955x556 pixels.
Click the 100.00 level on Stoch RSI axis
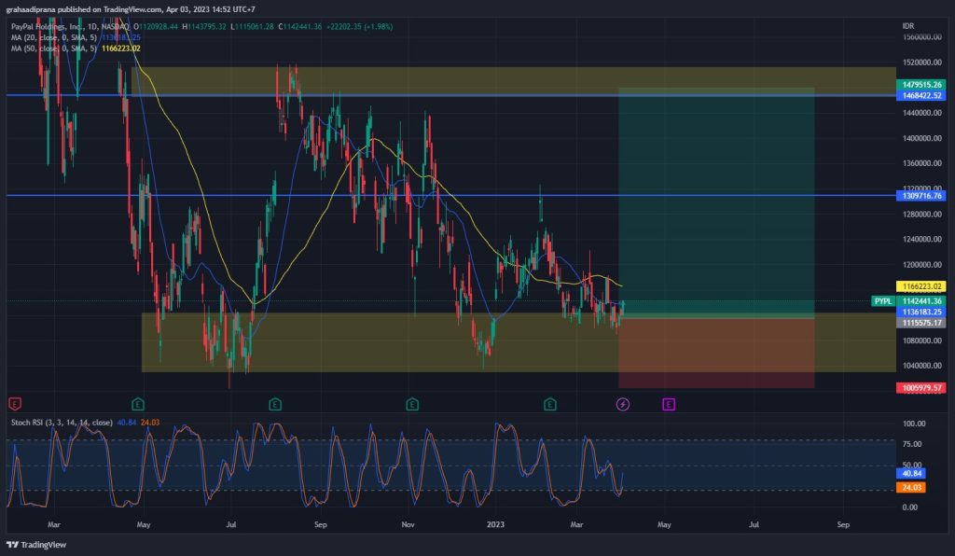[x=914, y=424]
